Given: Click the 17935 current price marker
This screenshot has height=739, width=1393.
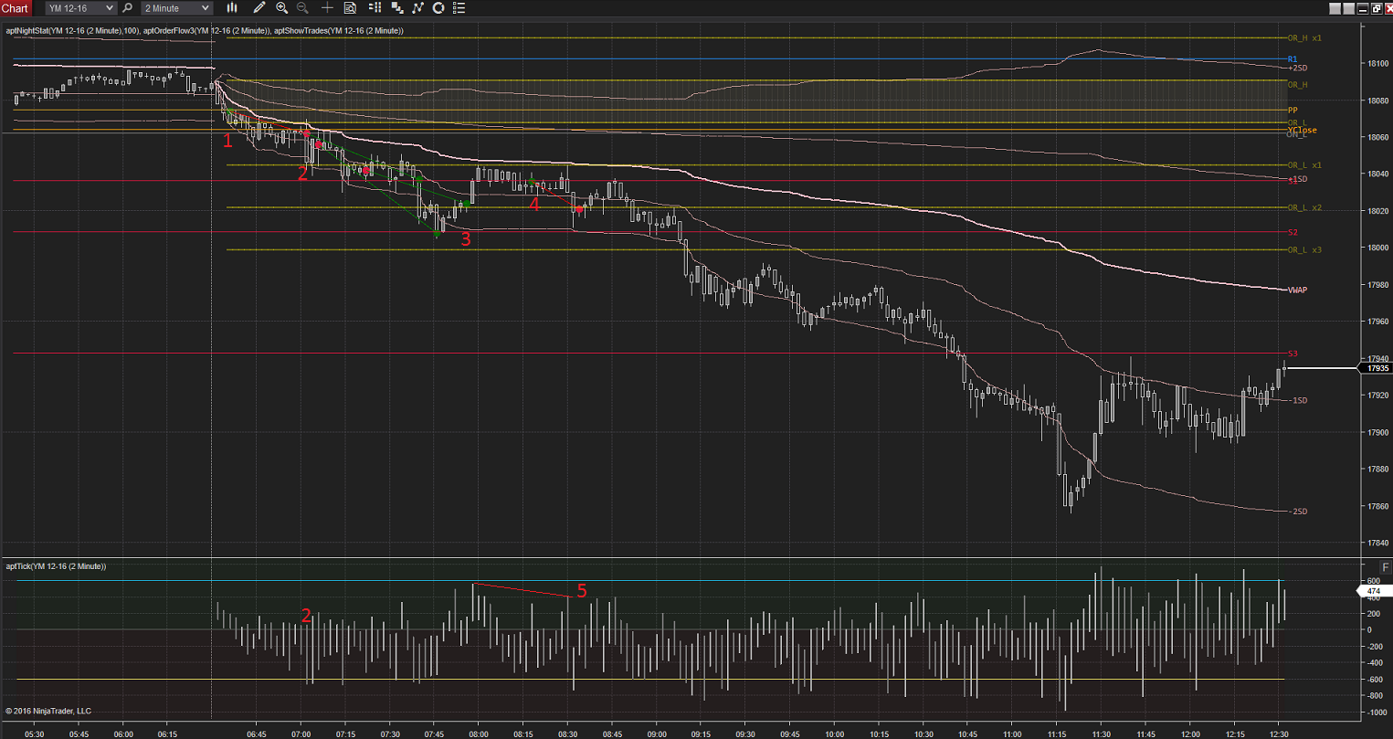Looking at the screenshot, I should point(1376,368).
